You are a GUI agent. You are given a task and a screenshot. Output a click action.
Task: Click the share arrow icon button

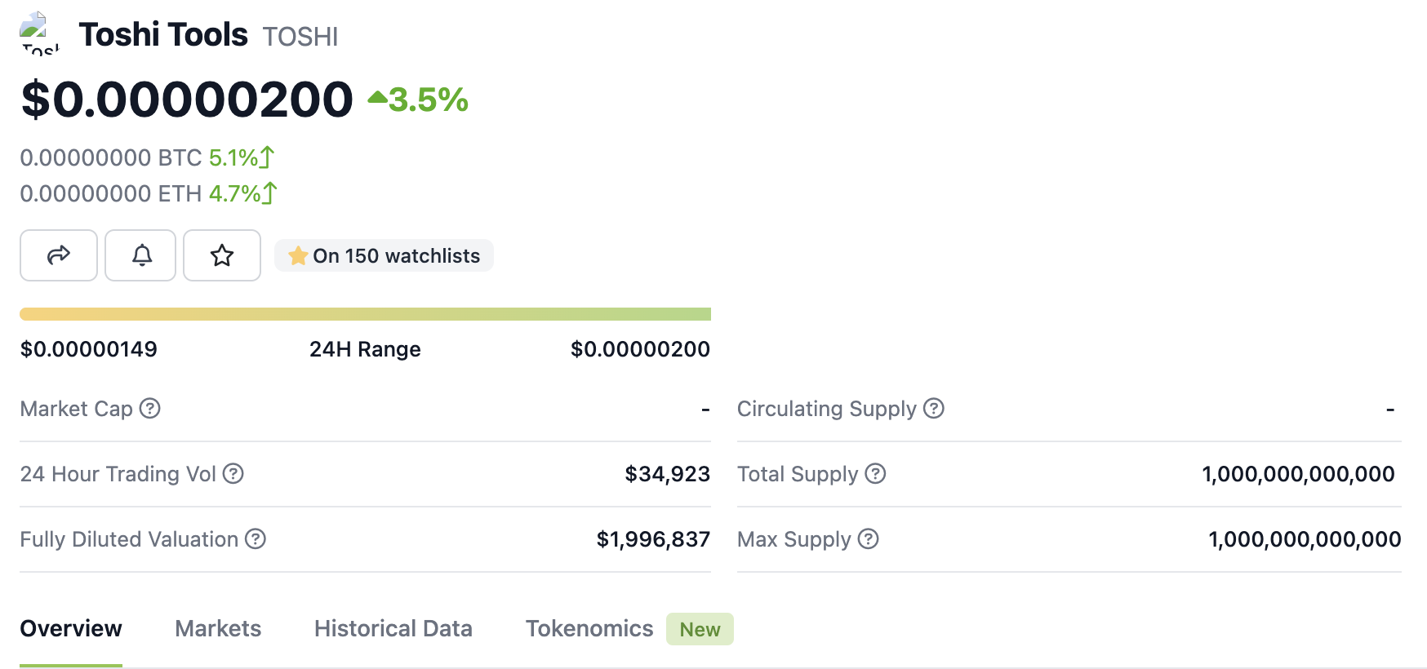pyautogui.click(x=59, y=255)
